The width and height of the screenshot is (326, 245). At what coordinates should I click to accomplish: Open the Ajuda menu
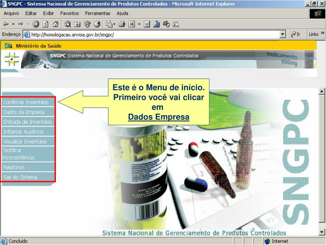tap(122, 13)
